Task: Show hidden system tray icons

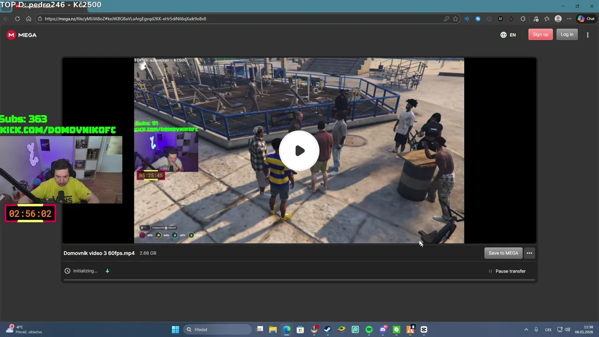Action: 526,330
